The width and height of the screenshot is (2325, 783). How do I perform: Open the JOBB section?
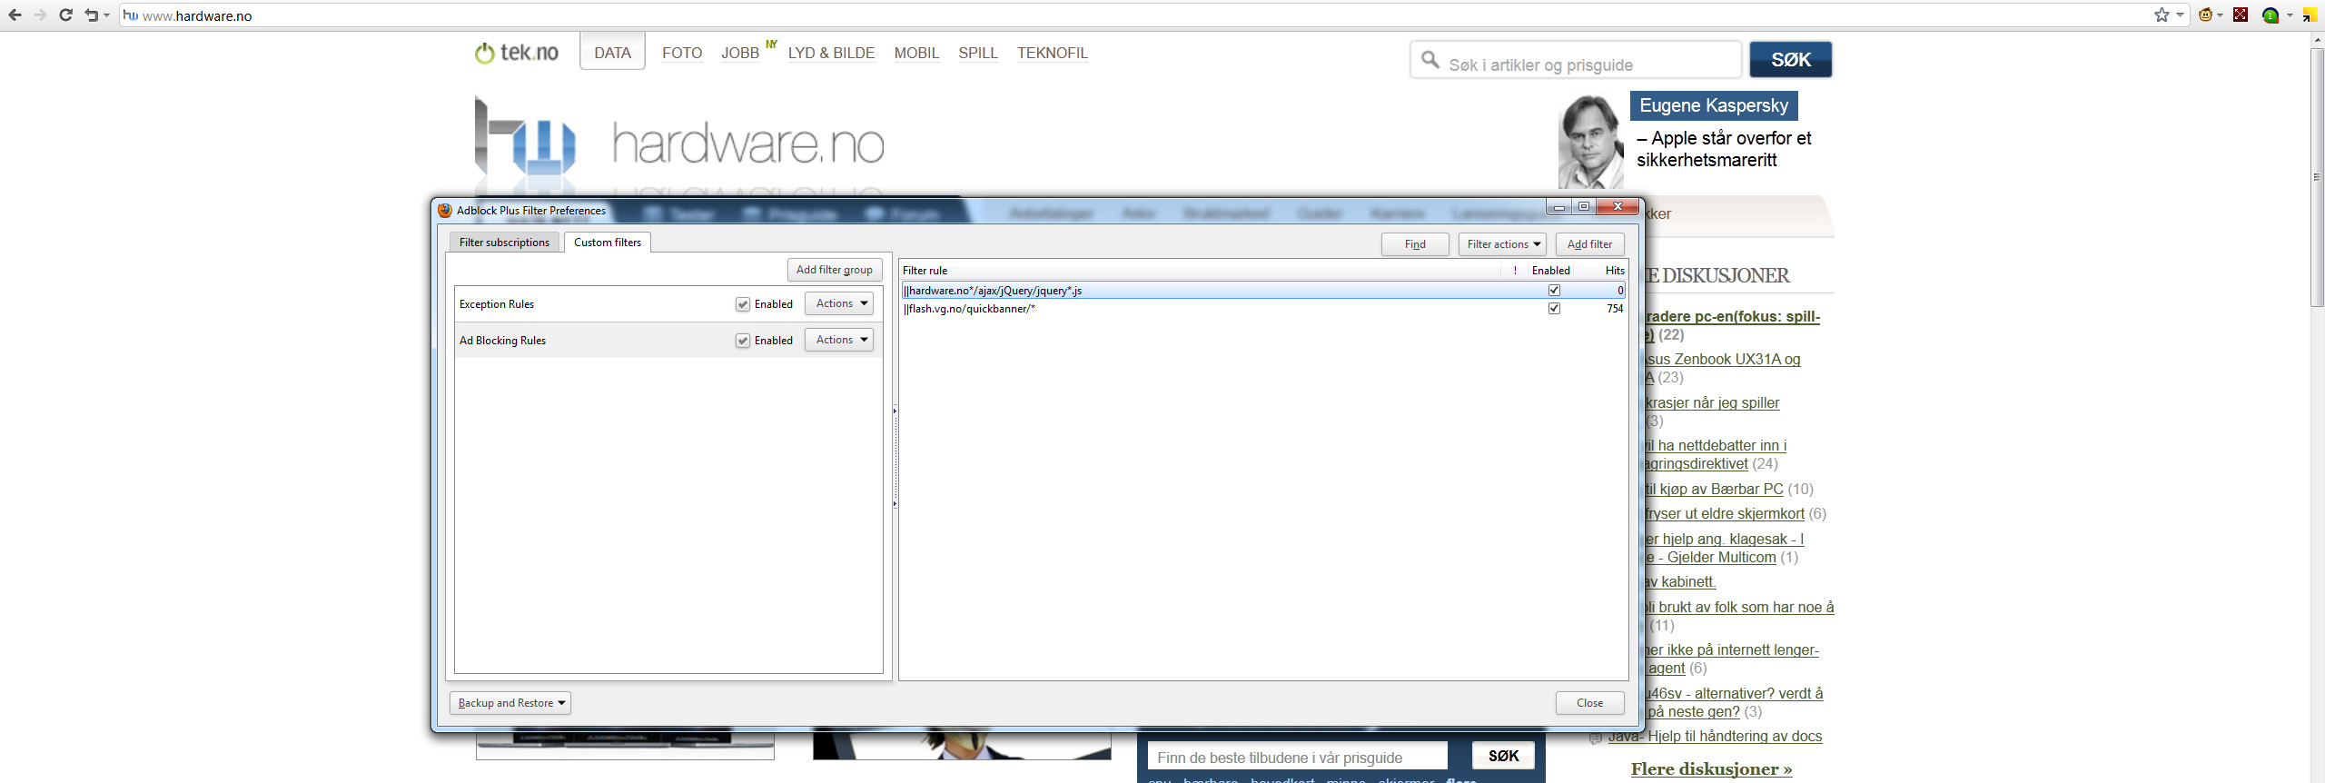click(740, 53)
